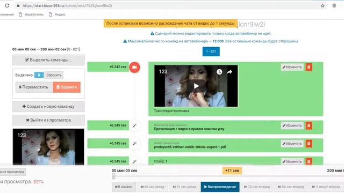This screenshot has height=193, width=344.
Task: Reload the browser page
Action: pyautogui.click(x=7, y=6)
